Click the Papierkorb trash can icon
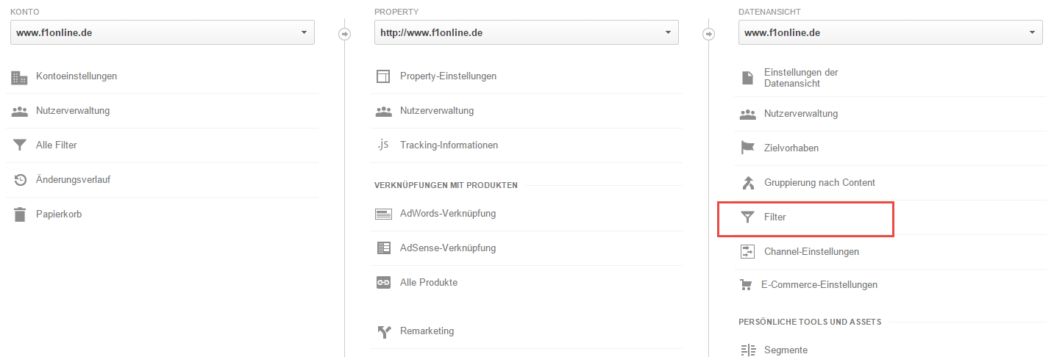This screenshot has width=1054, height=357. coord(20,214)
